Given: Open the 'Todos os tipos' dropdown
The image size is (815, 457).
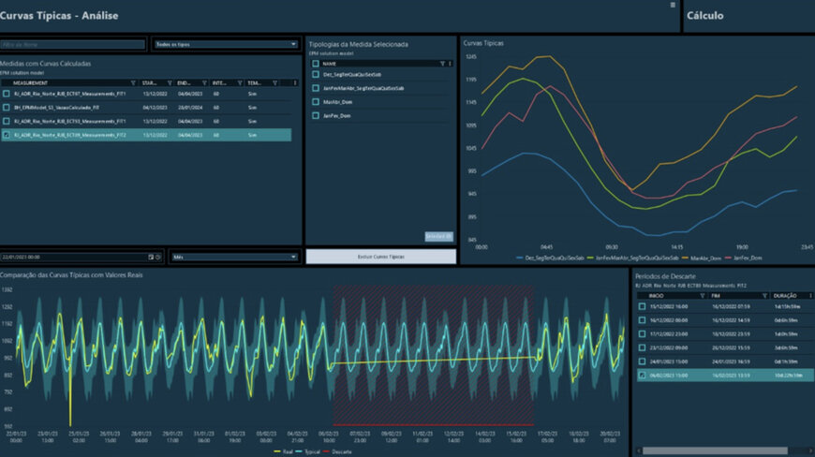Looking at the screenshot, I should click(x=226, y=45).
